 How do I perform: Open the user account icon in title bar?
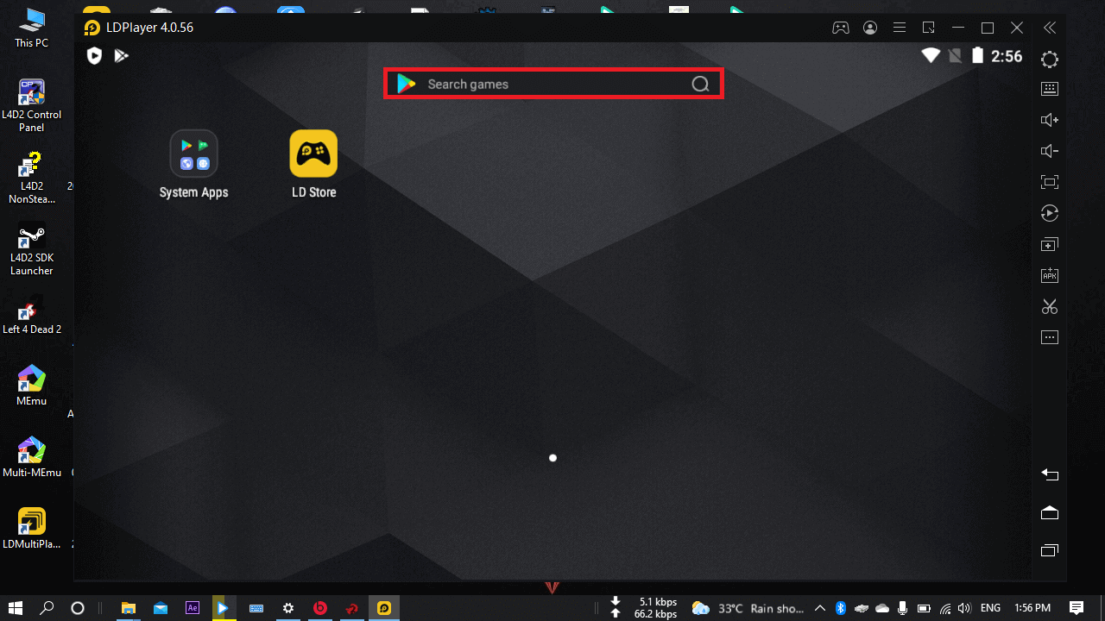coord(870,28)
